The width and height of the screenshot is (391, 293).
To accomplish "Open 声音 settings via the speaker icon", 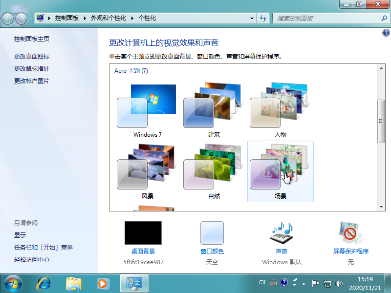I will (281, 232).
